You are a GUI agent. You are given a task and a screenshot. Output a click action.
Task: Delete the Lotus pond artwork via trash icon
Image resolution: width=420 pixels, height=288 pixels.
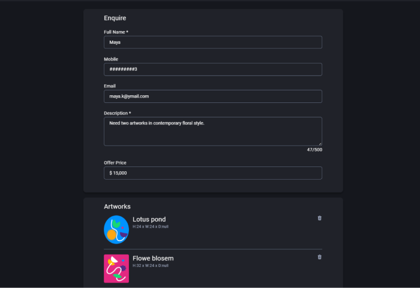[319, 218]
